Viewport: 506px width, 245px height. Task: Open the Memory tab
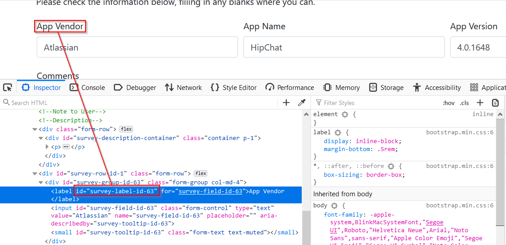[x=342, y=87]
